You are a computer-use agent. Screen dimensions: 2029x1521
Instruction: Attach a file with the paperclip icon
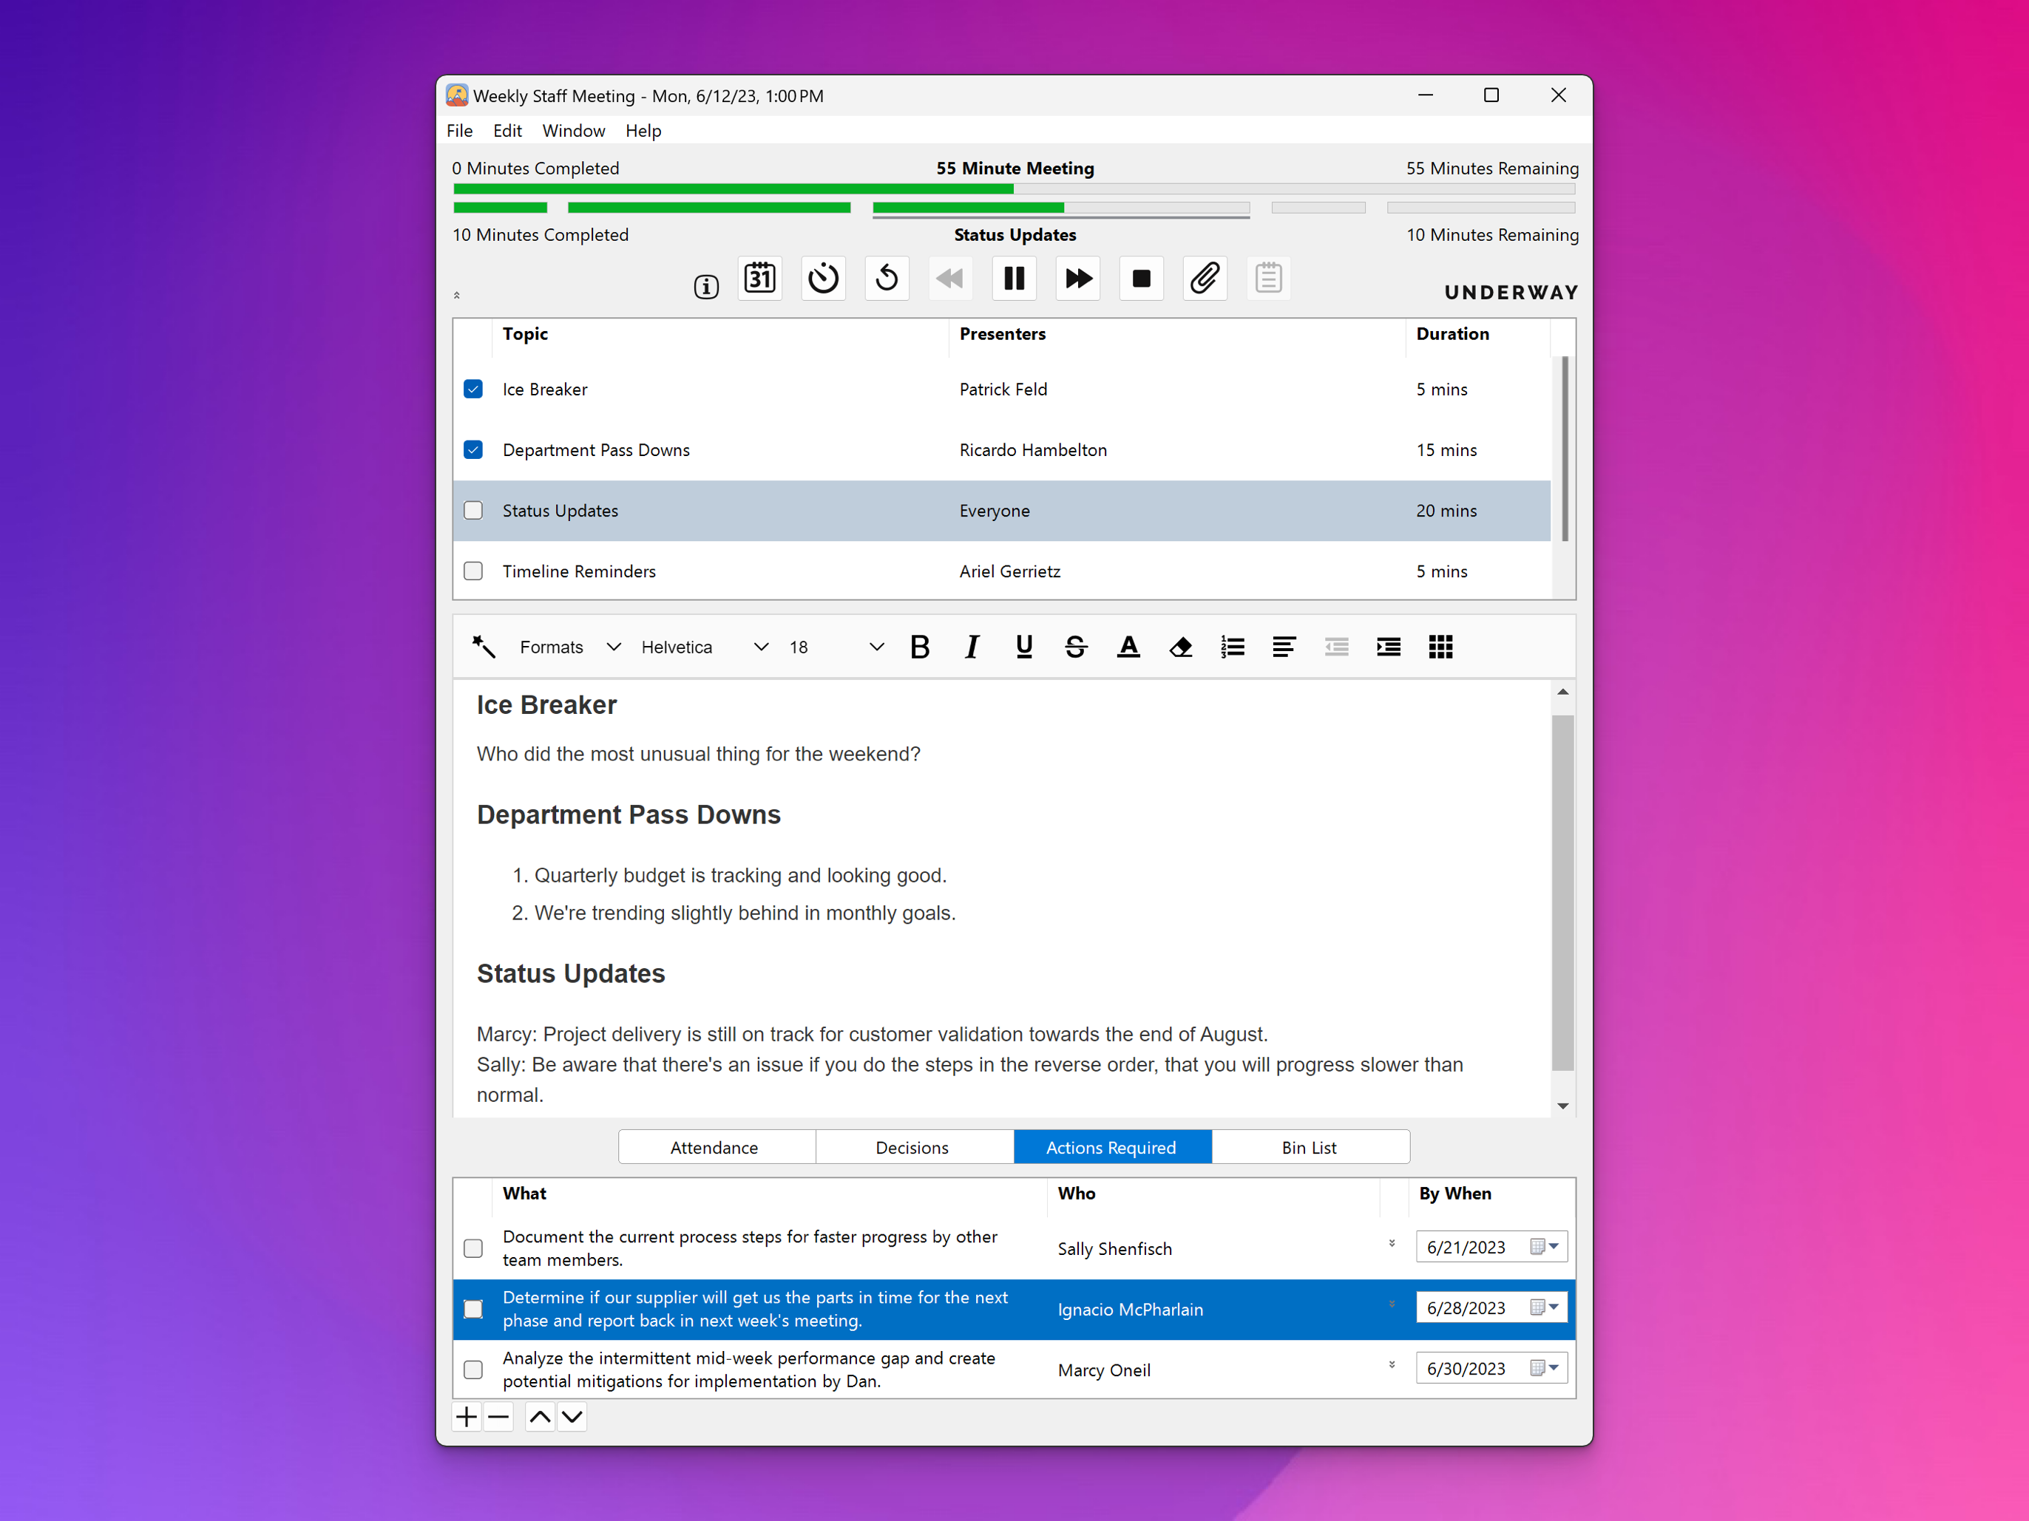tap(1205, 278)
